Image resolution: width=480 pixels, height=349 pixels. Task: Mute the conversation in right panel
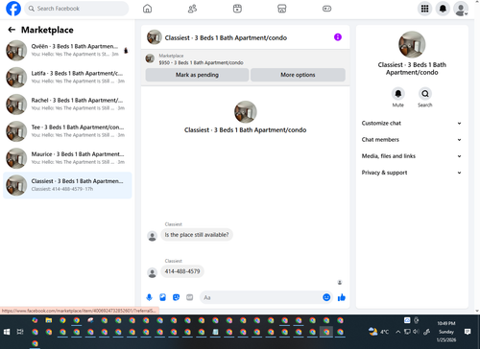[398, 94]
